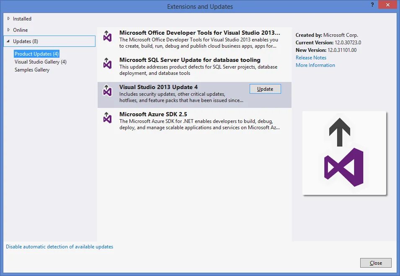
Task: Click the Microsoft SQL Server Update icon
Action: tap(107, 64)
